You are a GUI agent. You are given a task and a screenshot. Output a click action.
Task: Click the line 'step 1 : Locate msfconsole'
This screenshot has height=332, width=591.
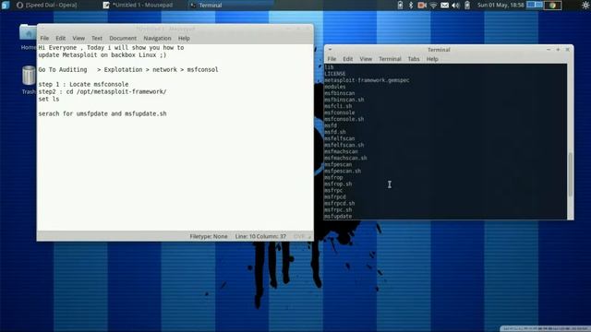coord(83,84)
